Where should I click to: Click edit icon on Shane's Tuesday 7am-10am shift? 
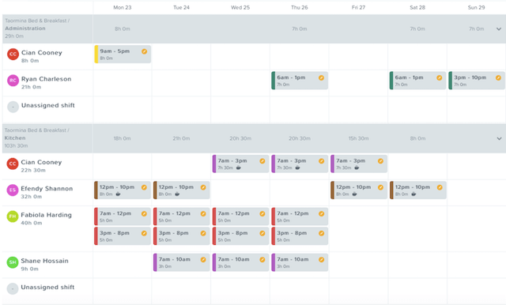(x=203, y=259)
